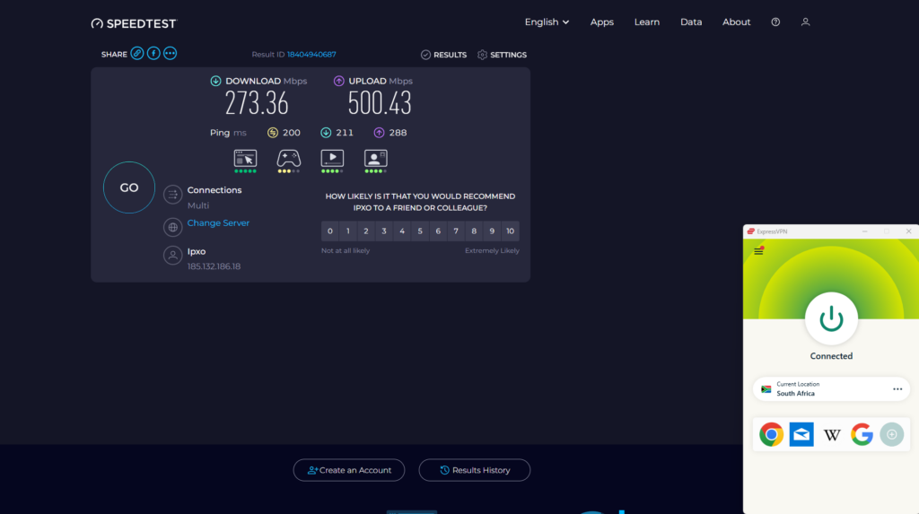Image resolution: width=919 pixels, height=514 pixels.
Task: Open the Data menu
Action: tap(691, 22)
